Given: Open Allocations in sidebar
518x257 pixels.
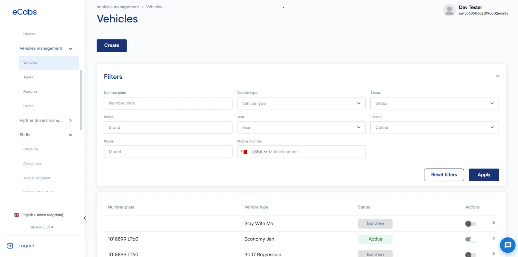Looking at the screenshot, I should pos(32,164).
